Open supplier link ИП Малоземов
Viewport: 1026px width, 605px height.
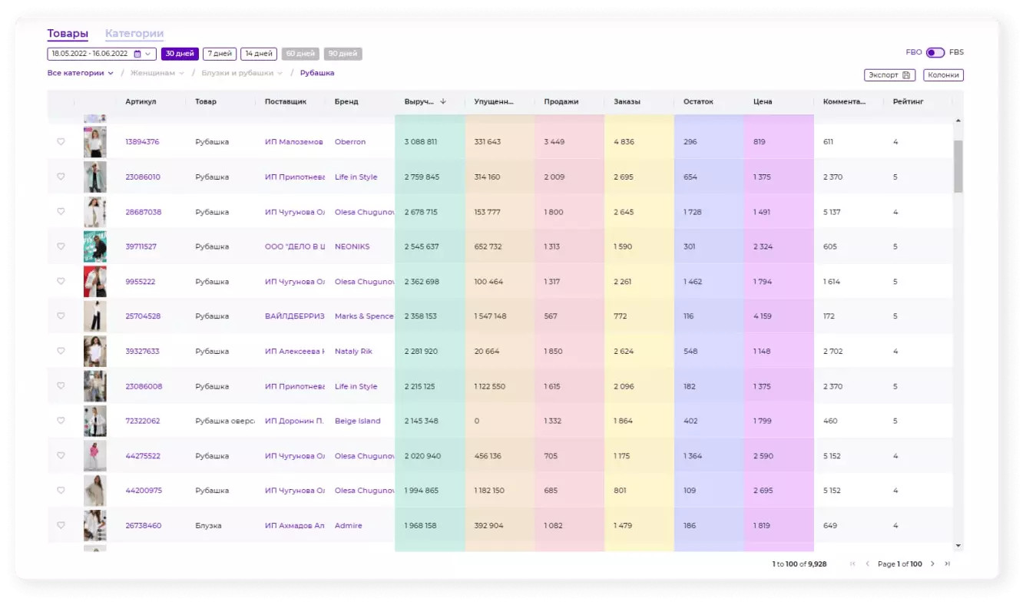click(294, 142)
